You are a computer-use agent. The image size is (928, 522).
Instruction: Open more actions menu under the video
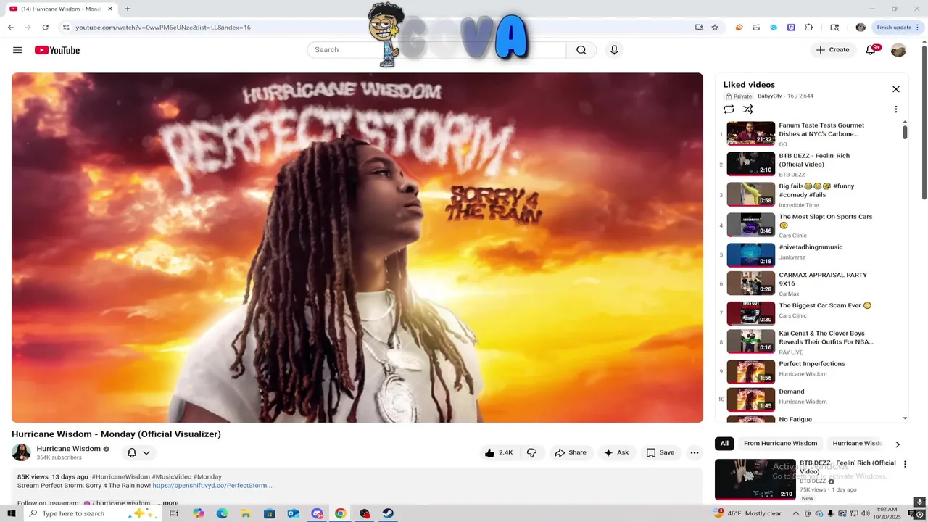(x=695, y=452)
